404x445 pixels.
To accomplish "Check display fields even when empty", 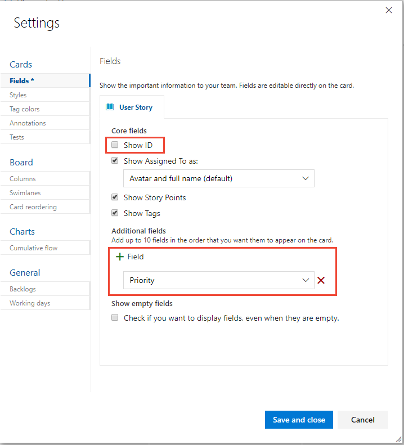I will pyautogui.click(x=115, y=317).
